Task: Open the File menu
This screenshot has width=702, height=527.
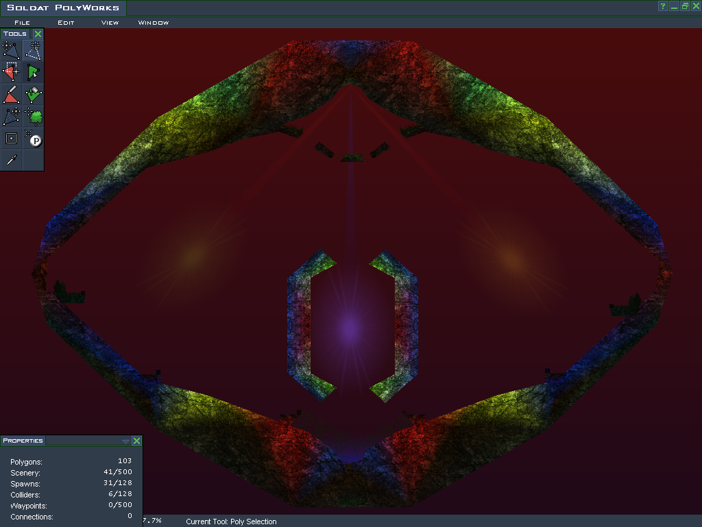Action: point(22,23)
